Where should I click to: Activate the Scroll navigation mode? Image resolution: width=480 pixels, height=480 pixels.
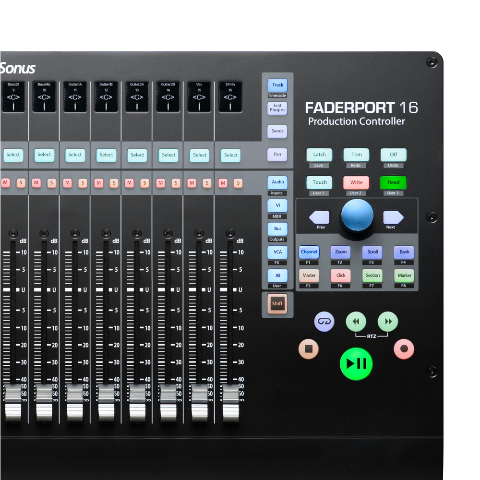372,252
